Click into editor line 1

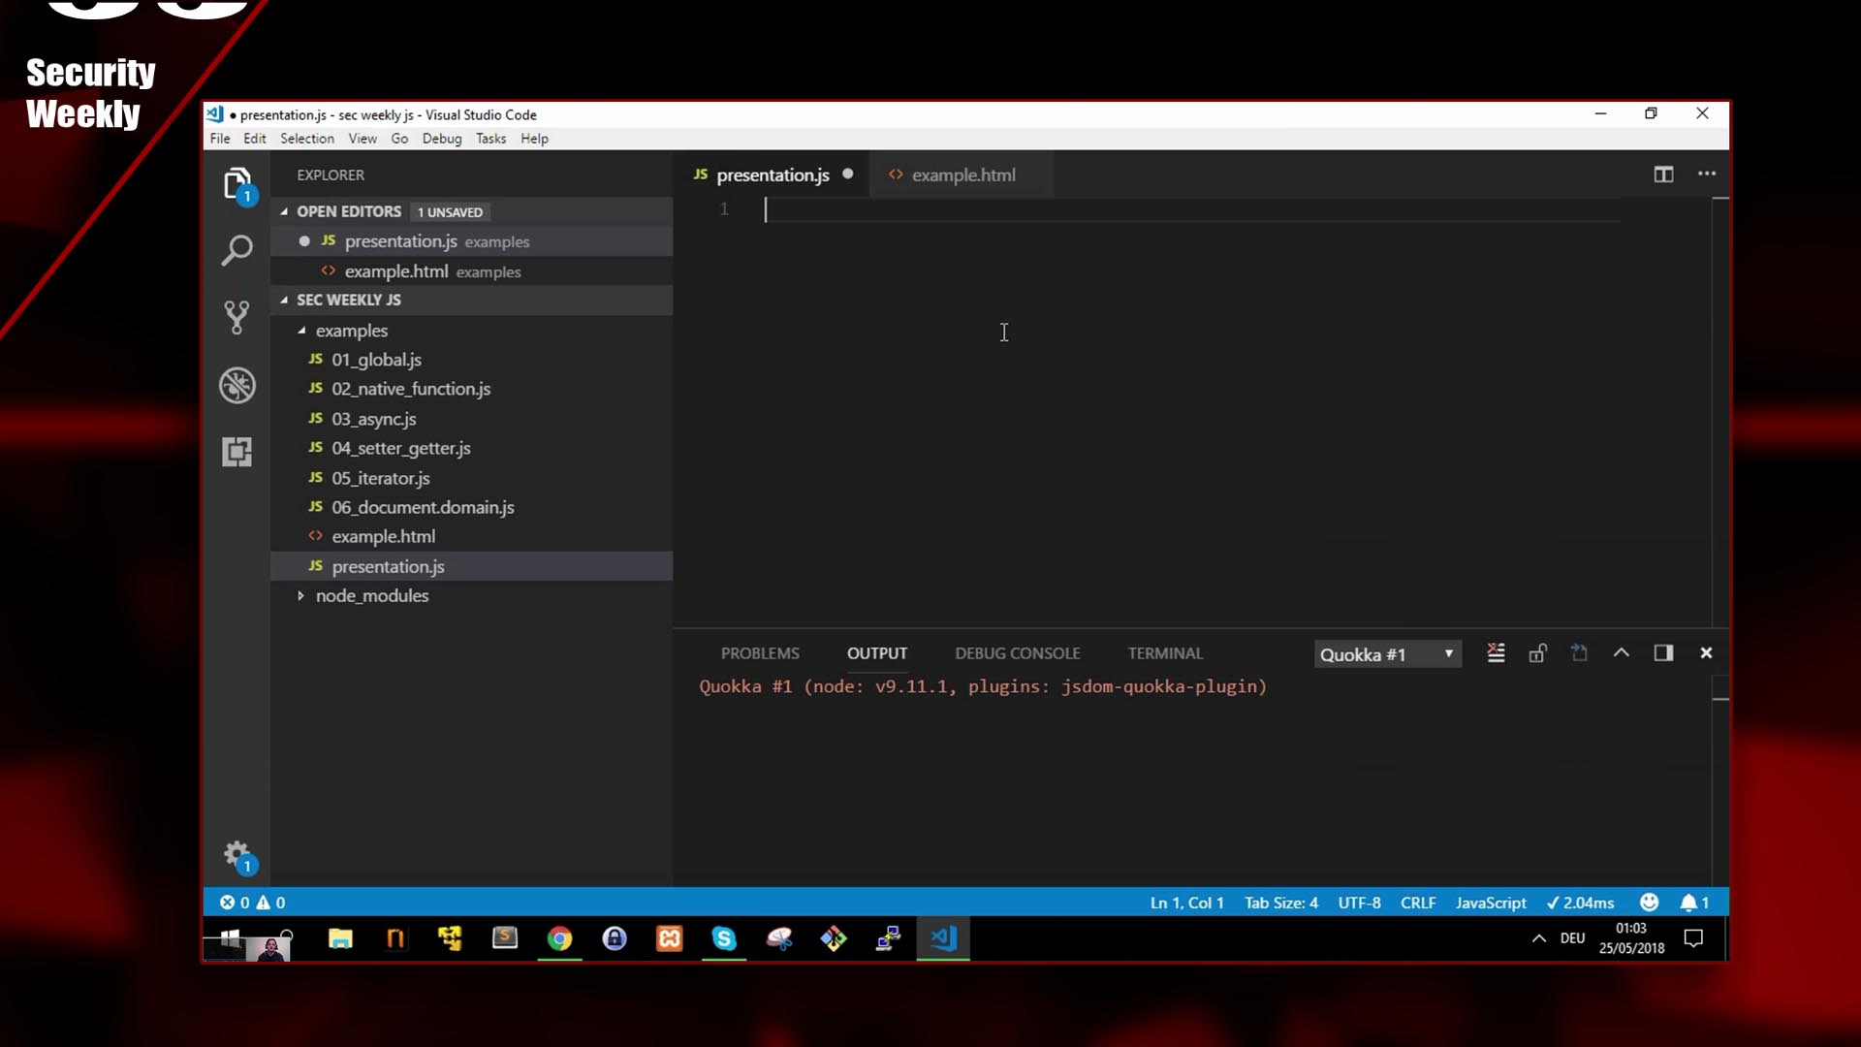click(x=1192, y=209)
